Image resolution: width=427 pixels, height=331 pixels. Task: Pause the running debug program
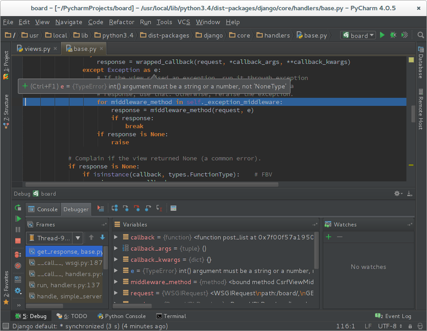point(18,230)
